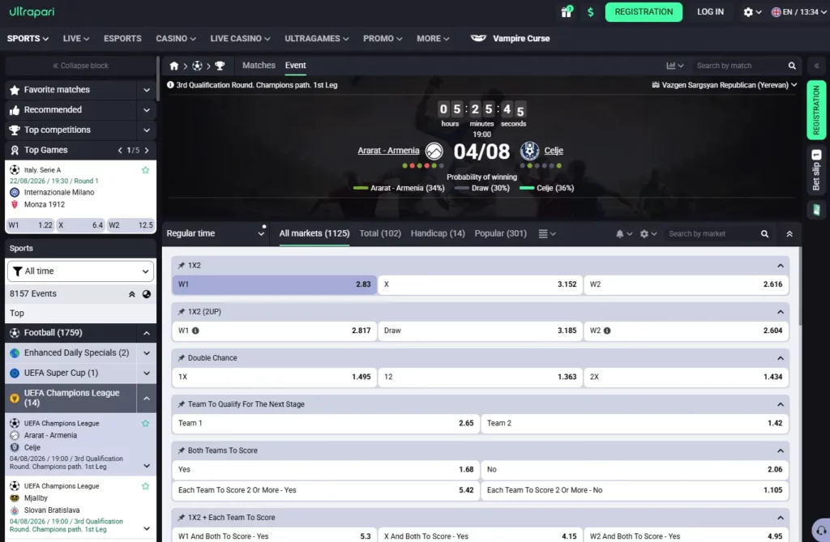Screen dimensions: 830x542
Task: Open the LIVE menu
Action: coord(75,39)
